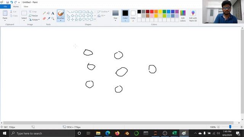
Task: Open the Brushes dropdown
Action: [61, 21]
